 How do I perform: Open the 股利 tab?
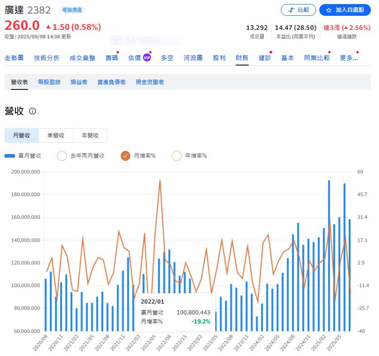(219, 58)
